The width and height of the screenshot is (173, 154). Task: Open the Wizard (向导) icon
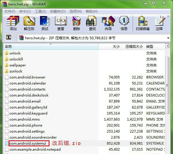click(108, 21)
